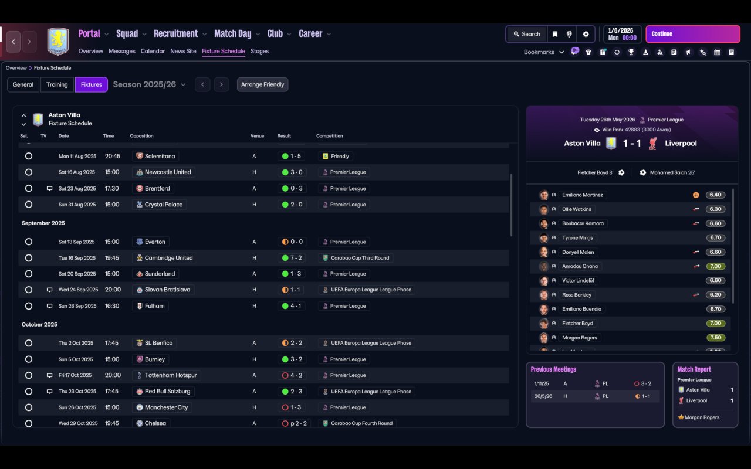Image resolution: width=751 pixels, height=469 pixels.
Task: Click the circular arrows icon in bookmarks bar
Action: 617,52
